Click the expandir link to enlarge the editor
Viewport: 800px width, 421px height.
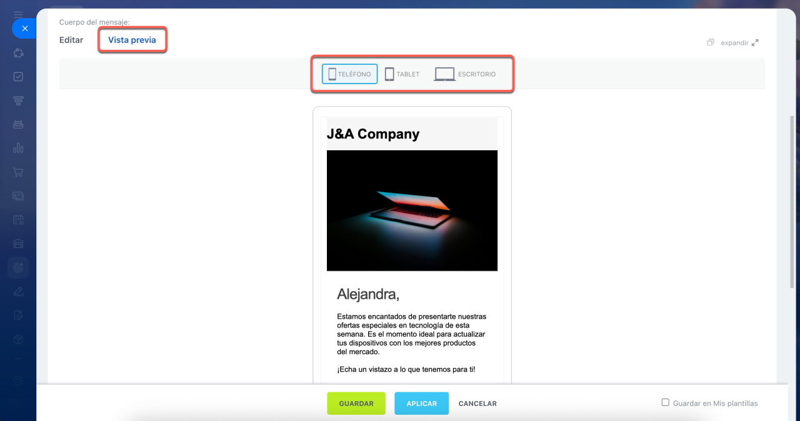click(739, 43)
